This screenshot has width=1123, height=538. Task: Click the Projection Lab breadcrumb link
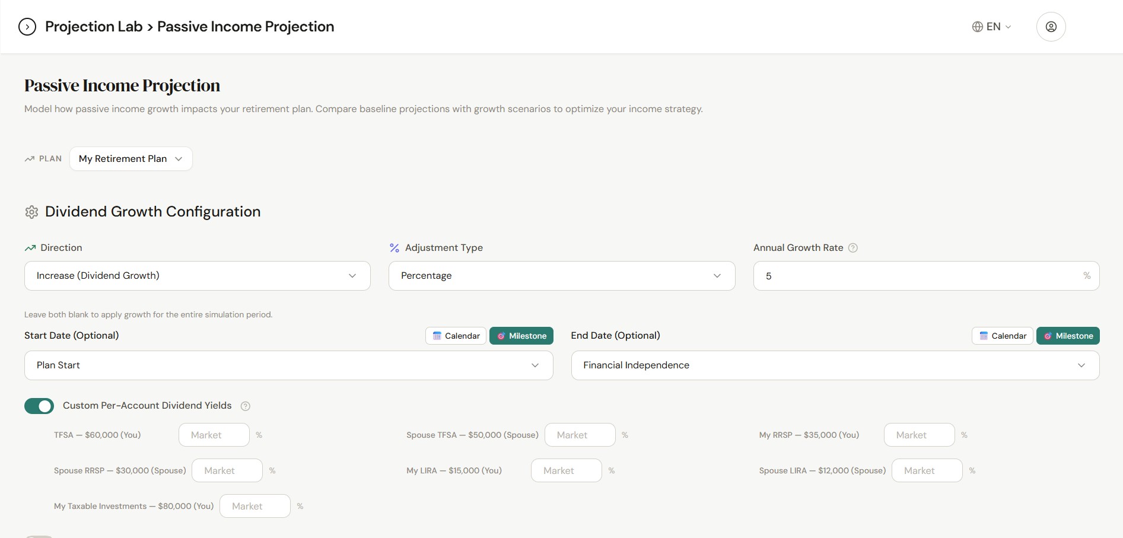pyautogui.click(x=94, y=27)
